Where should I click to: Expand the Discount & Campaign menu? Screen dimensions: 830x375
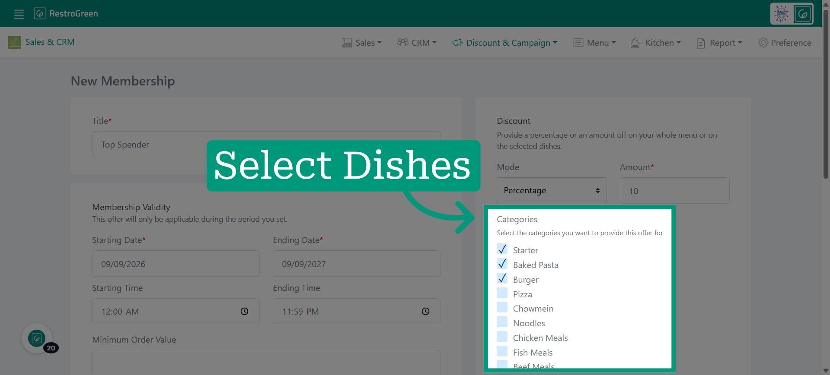point(505,43)
